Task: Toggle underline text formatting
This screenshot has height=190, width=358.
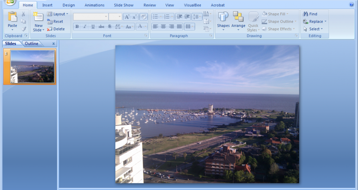Action: coord(93,27)
